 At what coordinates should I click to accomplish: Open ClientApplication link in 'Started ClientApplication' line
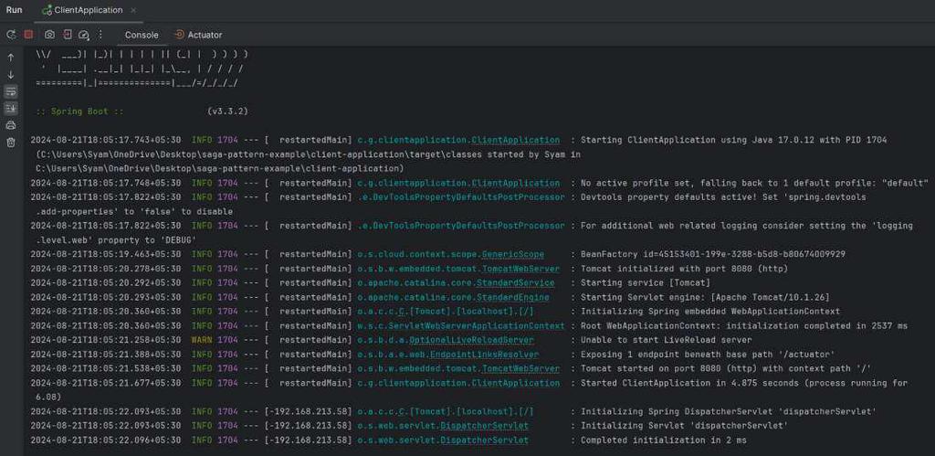tap(516, 383)
